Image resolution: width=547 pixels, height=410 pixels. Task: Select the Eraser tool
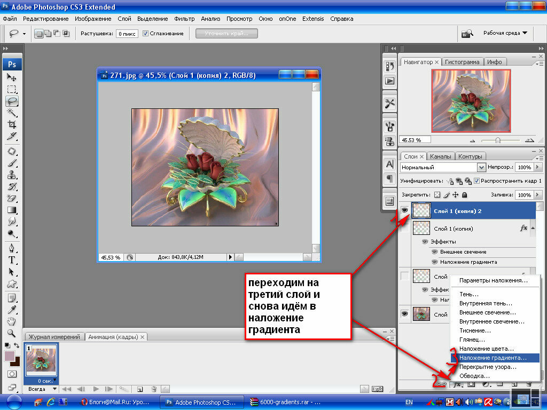[x=12, y=199]
